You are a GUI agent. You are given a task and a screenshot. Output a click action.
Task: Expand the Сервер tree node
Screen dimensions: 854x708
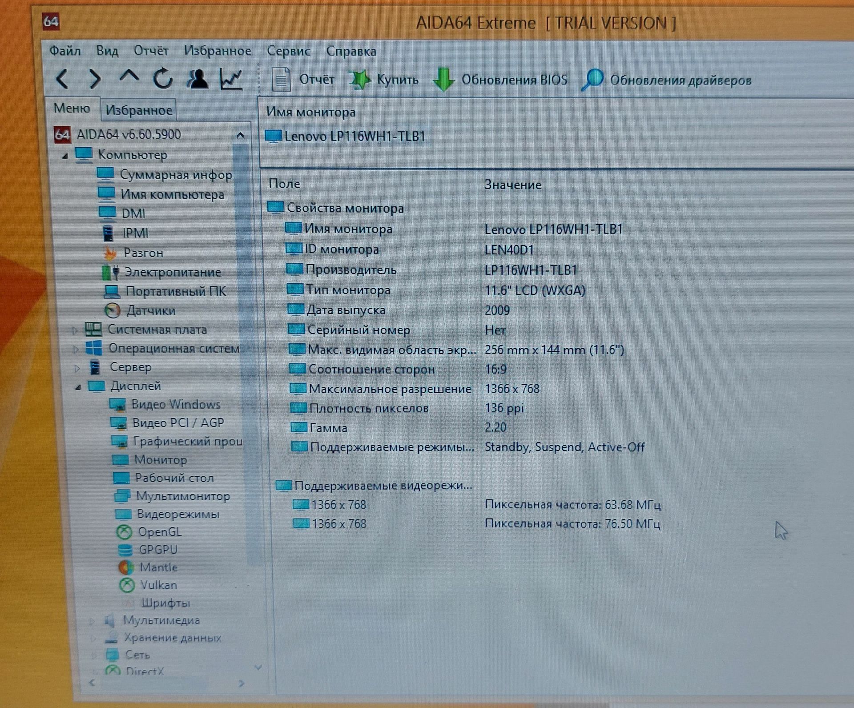[x=77, y=368]
